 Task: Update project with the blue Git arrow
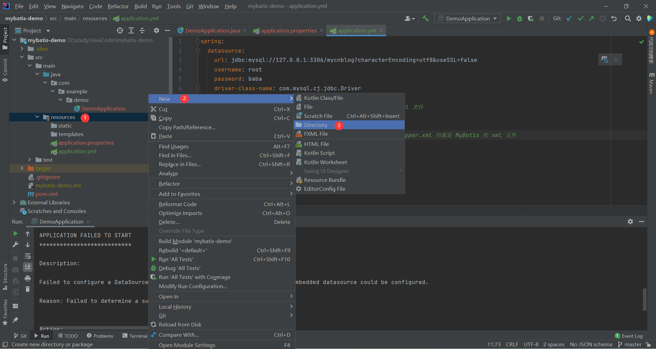pos(569,18)
